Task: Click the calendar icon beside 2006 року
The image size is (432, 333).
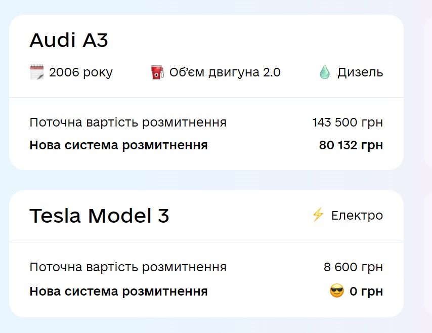Action: point(36,72)
